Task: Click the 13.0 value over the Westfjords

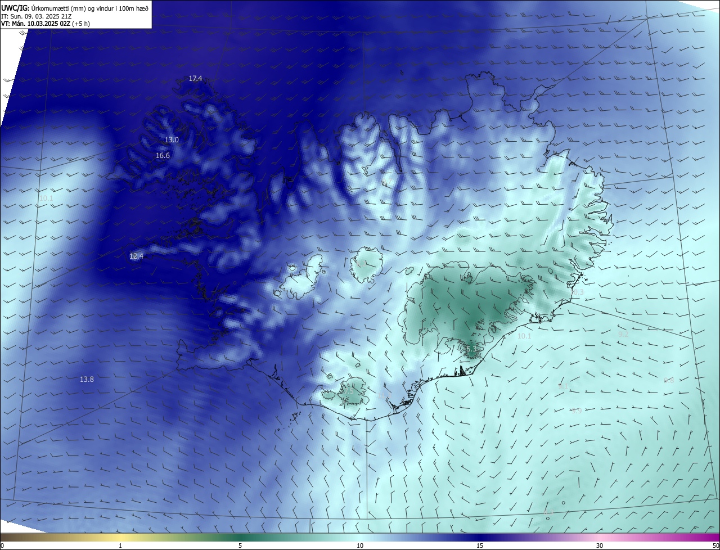Action: 172,139
